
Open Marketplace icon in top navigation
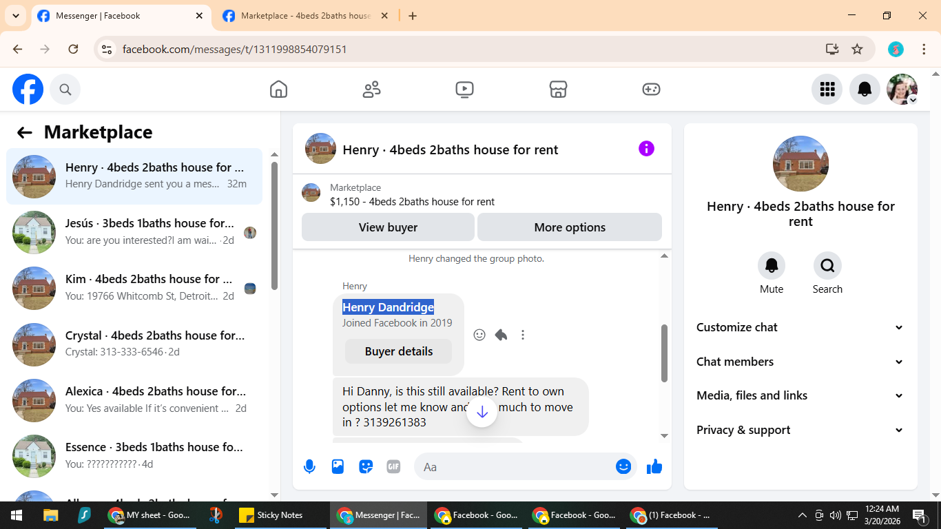[x=558, y=90]
